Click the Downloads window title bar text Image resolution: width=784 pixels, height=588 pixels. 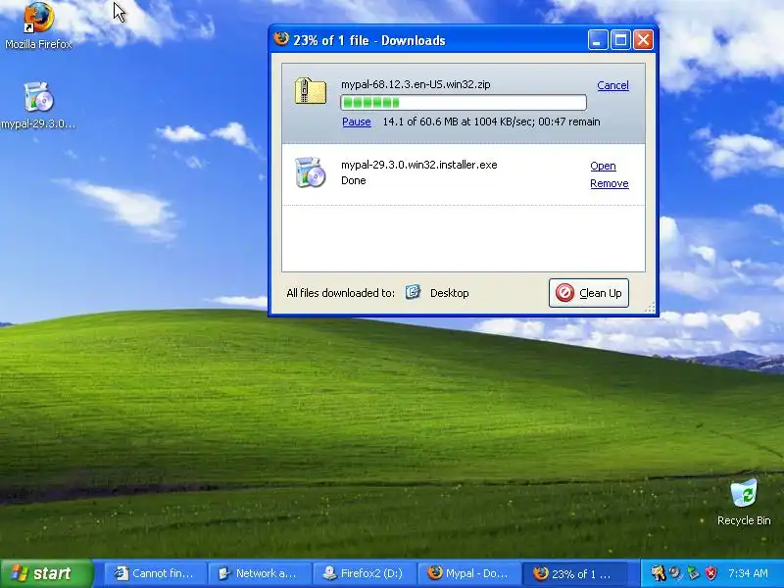(x=369, y=40)
